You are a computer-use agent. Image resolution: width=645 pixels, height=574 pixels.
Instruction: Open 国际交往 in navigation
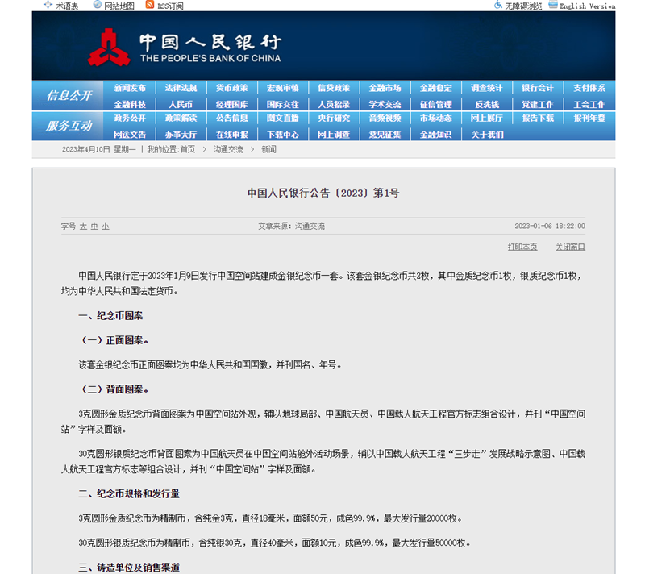coord(283,105)
